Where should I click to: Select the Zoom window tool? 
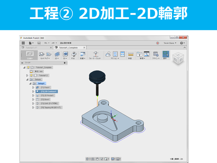102,159
